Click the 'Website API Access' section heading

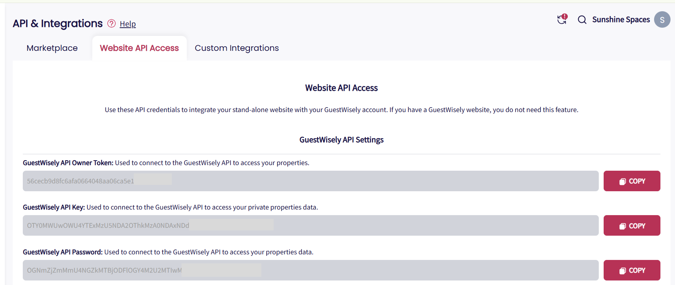point(341,88)
